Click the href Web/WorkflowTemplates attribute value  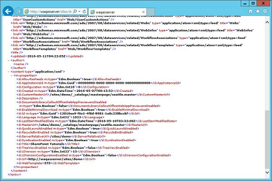click(89, 49)
